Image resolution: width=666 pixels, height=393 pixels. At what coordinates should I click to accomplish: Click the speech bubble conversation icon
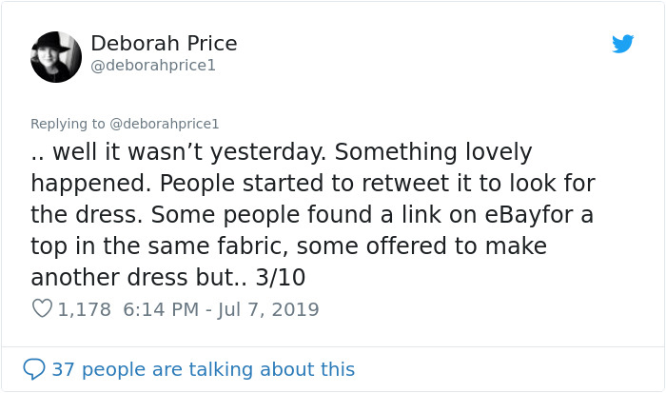tap(34, 368)
